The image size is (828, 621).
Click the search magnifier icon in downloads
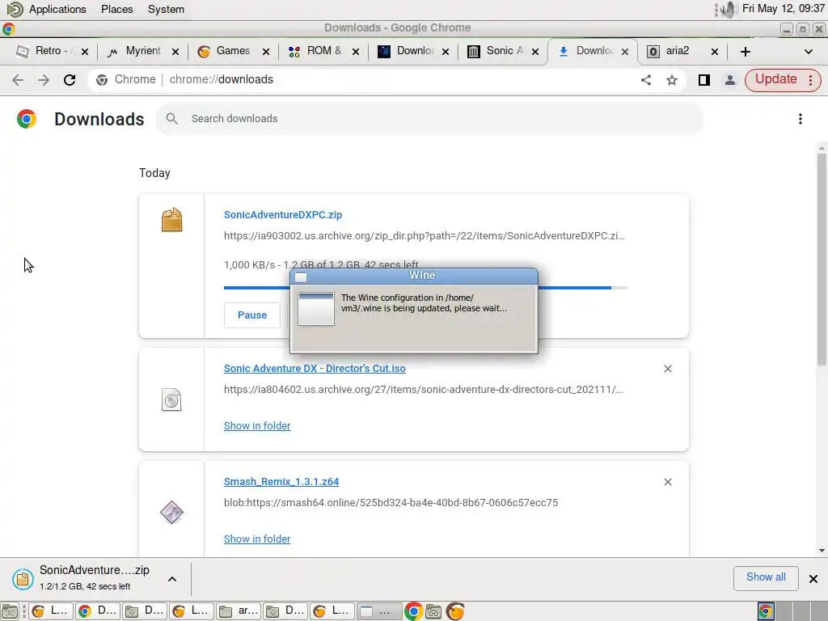[171, 119]
